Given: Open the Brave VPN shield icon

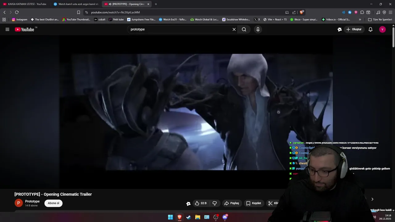Looking at the screenshot, I should click(384, 12).
